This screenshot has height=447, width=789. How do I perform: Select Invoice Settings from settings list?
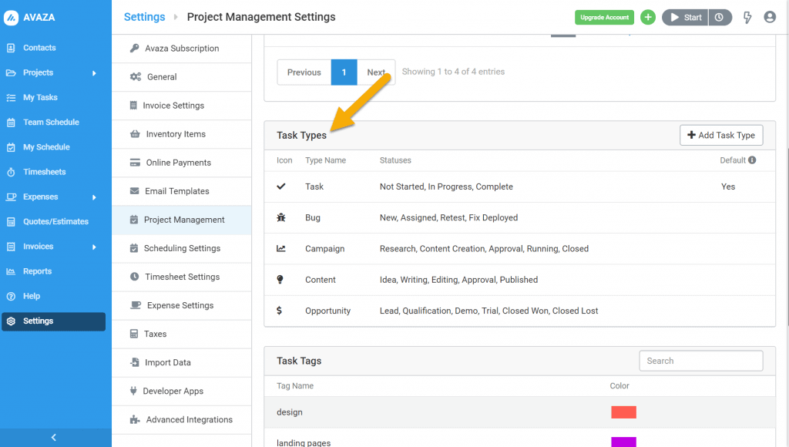[173, 106]
